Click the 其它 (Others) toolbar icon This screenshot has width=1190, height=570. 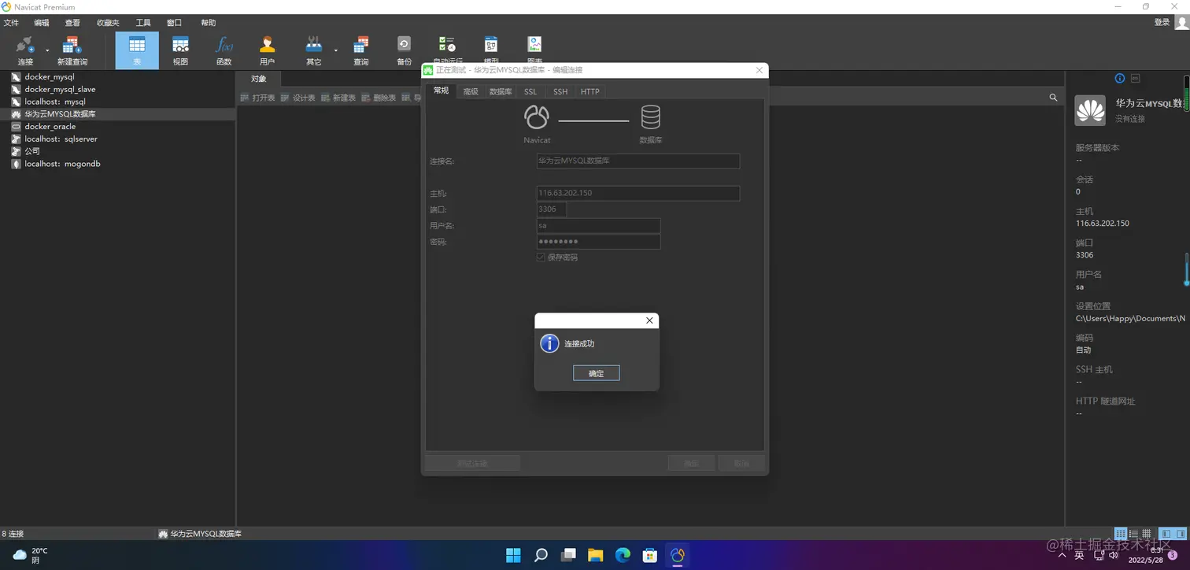point(314,50)
